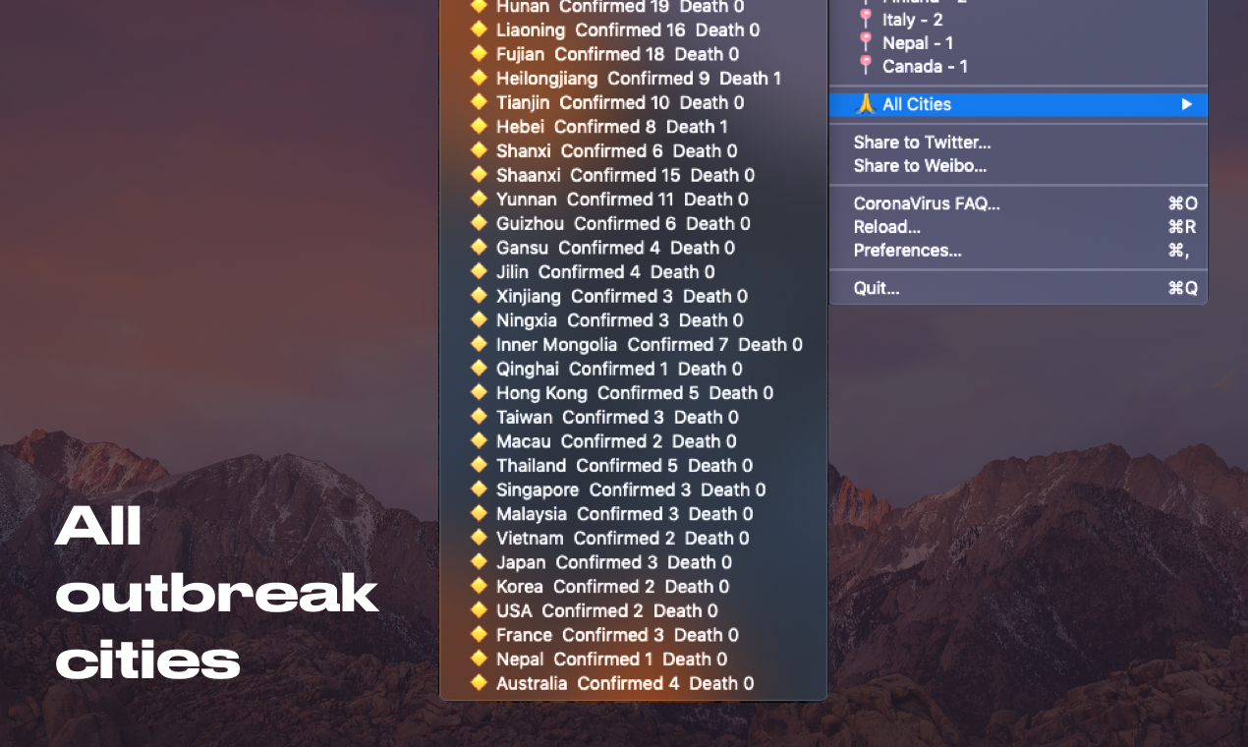Click the diamond icon beside Hebei
1248x747 pixels.
click(479, 126)
